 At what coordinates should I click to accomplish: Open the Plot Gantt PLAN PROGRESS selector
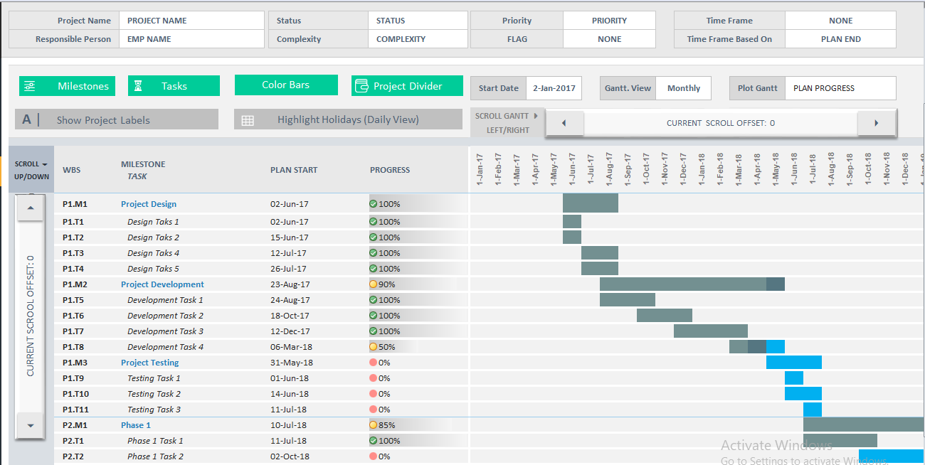(838, 88)
